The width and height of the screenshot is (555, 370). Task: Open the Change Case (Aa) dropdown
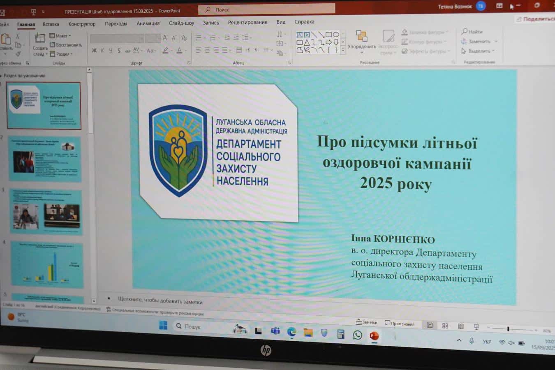[152, 51]
